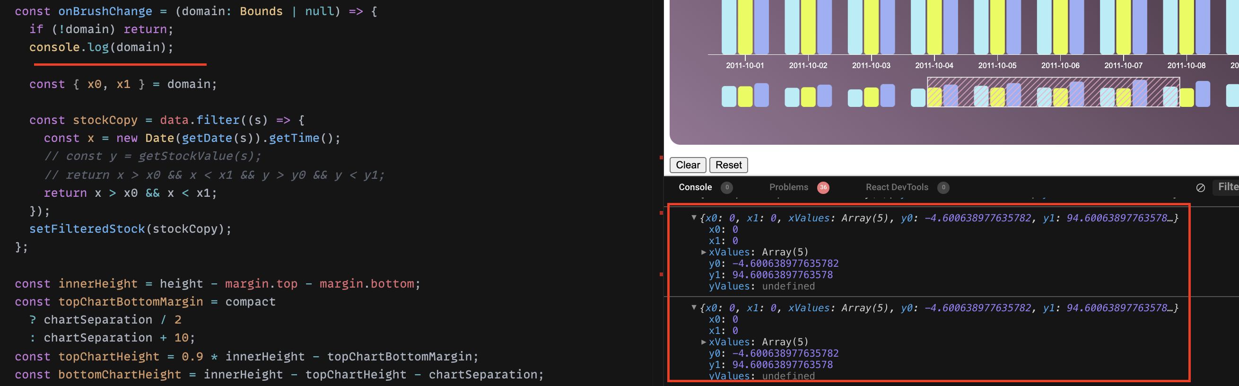Expand xValues in the upper logged object
The width and height of the screenshot is (1239, 386).
click(x=704, y=252)
